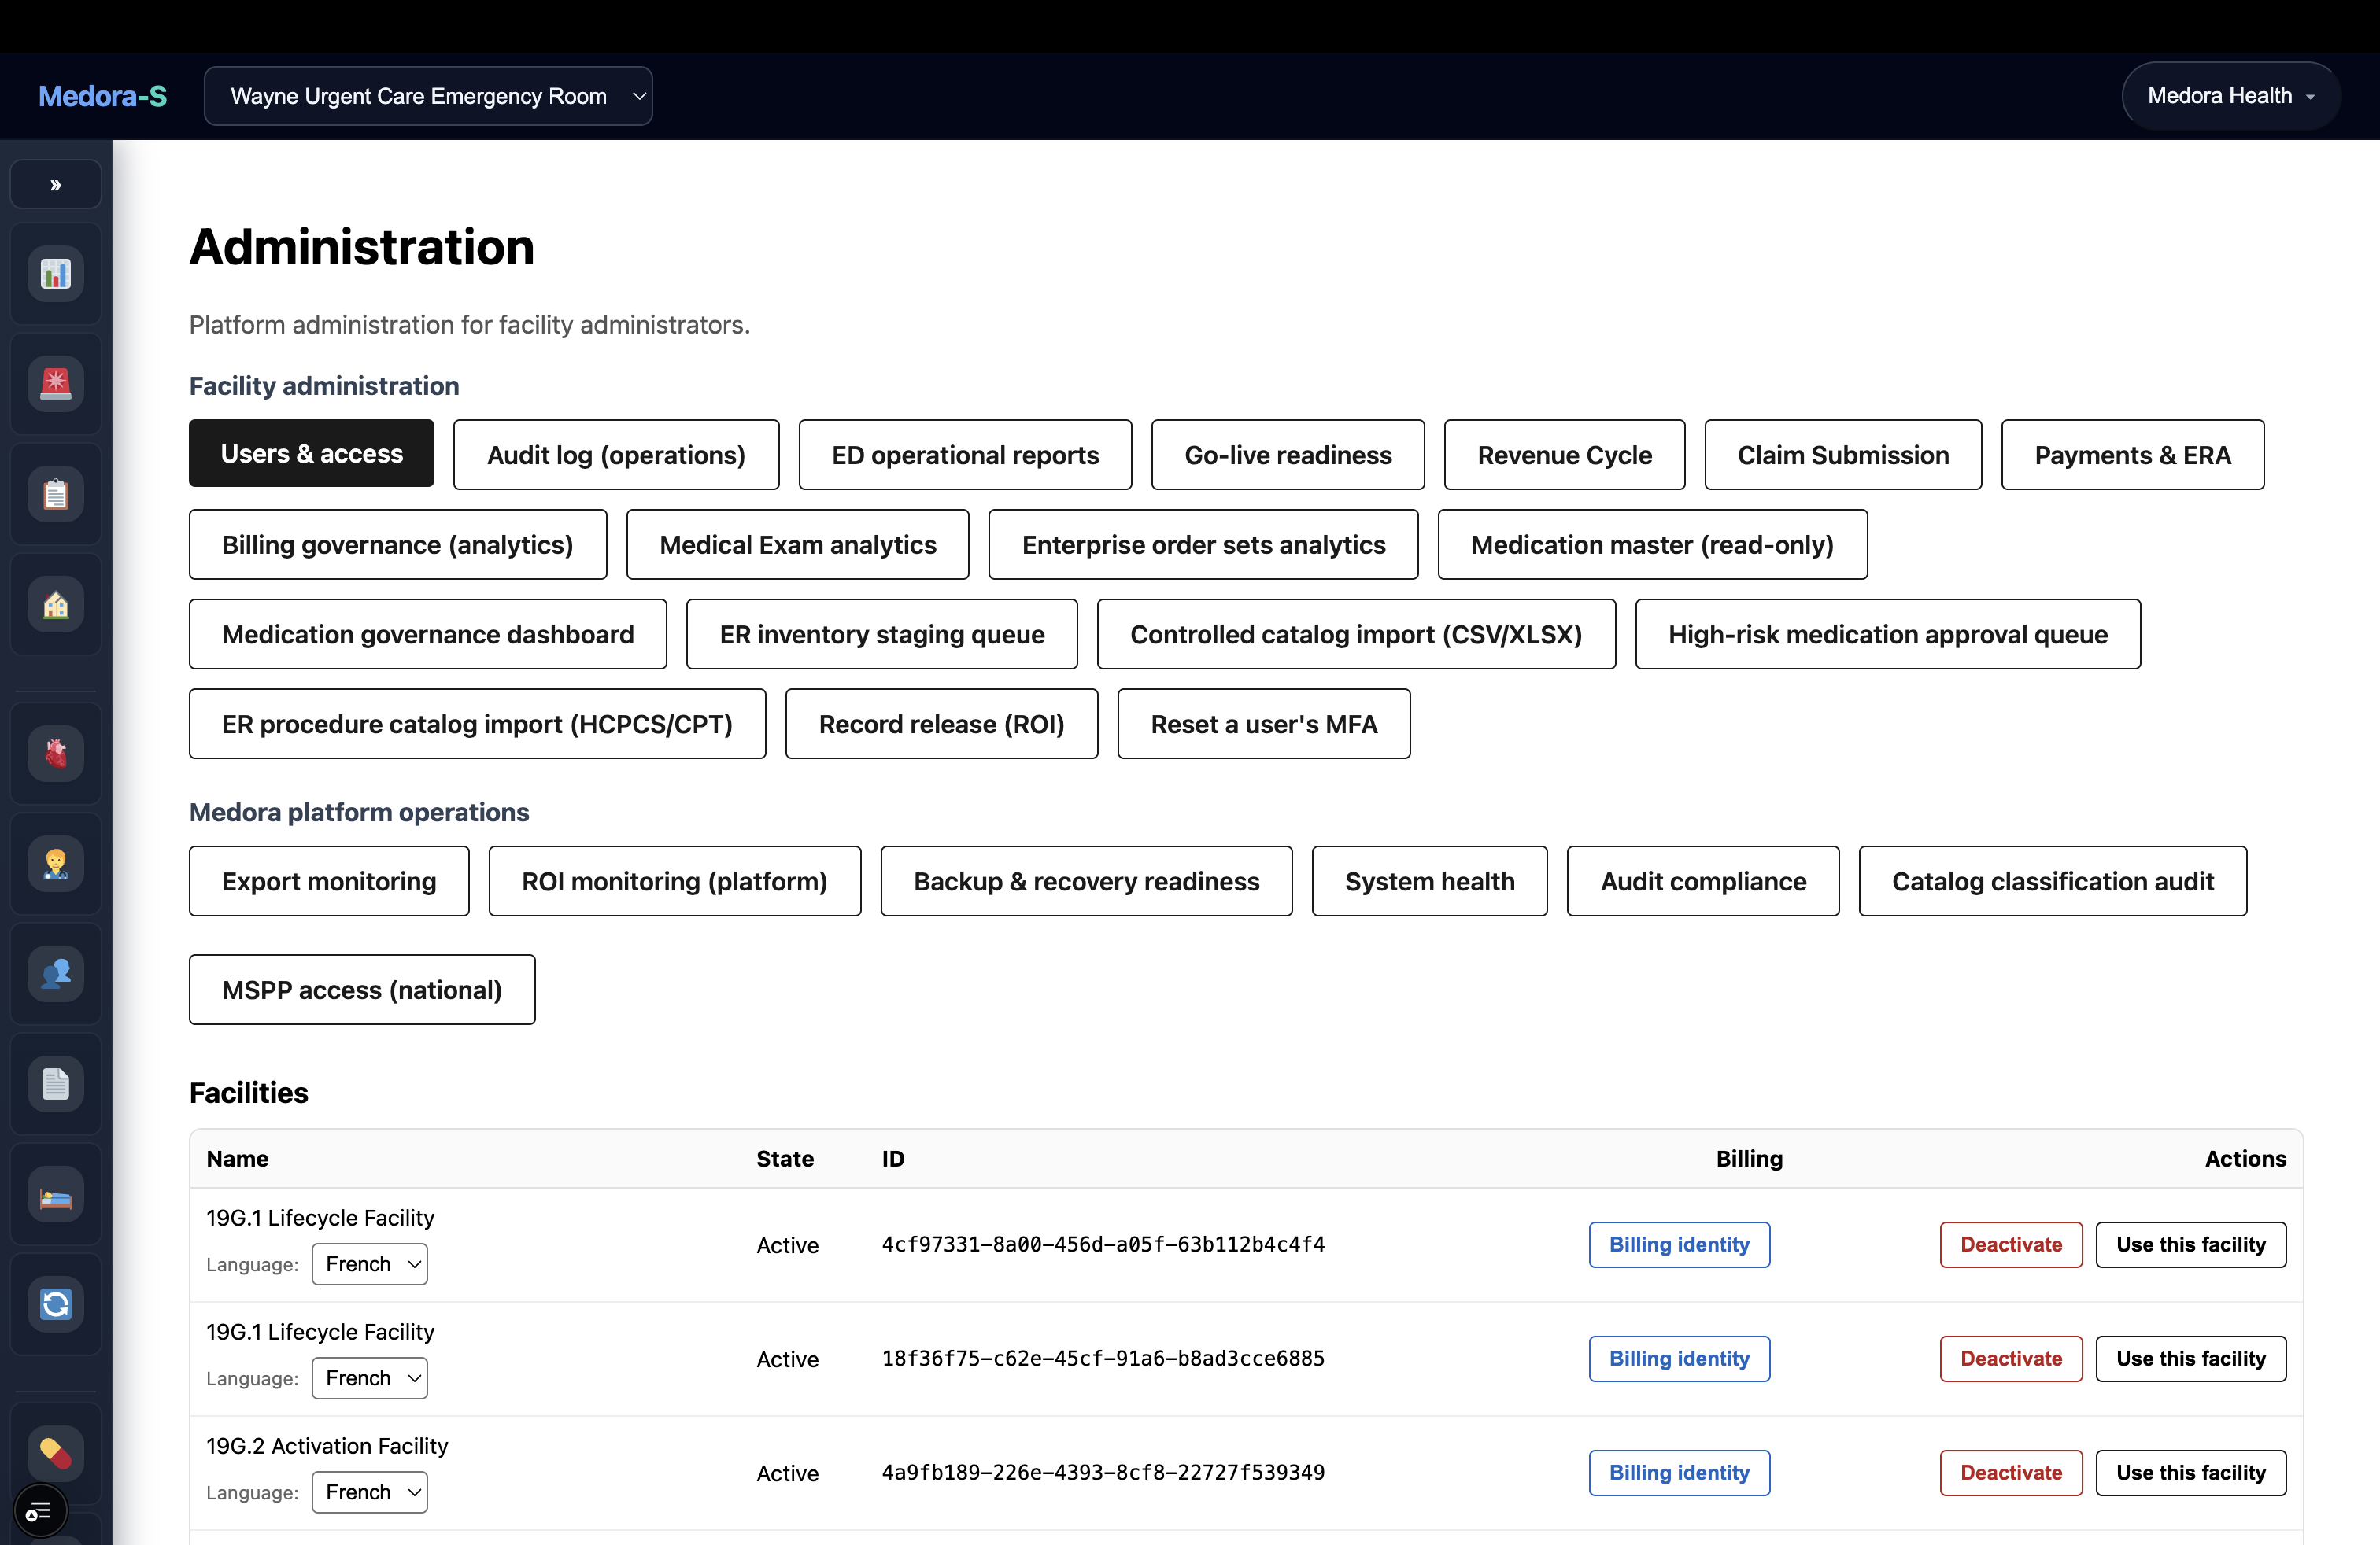Open Medical Exam analytics

[x=798, y=544]
